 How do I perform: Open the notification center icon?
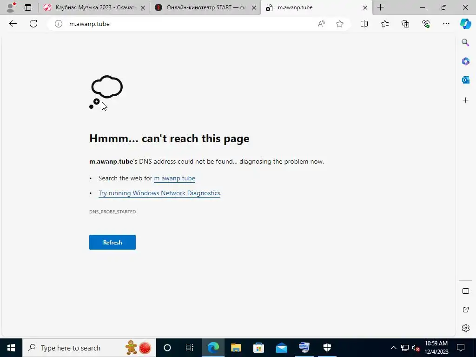pyautogui.click(x=461, y=348)
